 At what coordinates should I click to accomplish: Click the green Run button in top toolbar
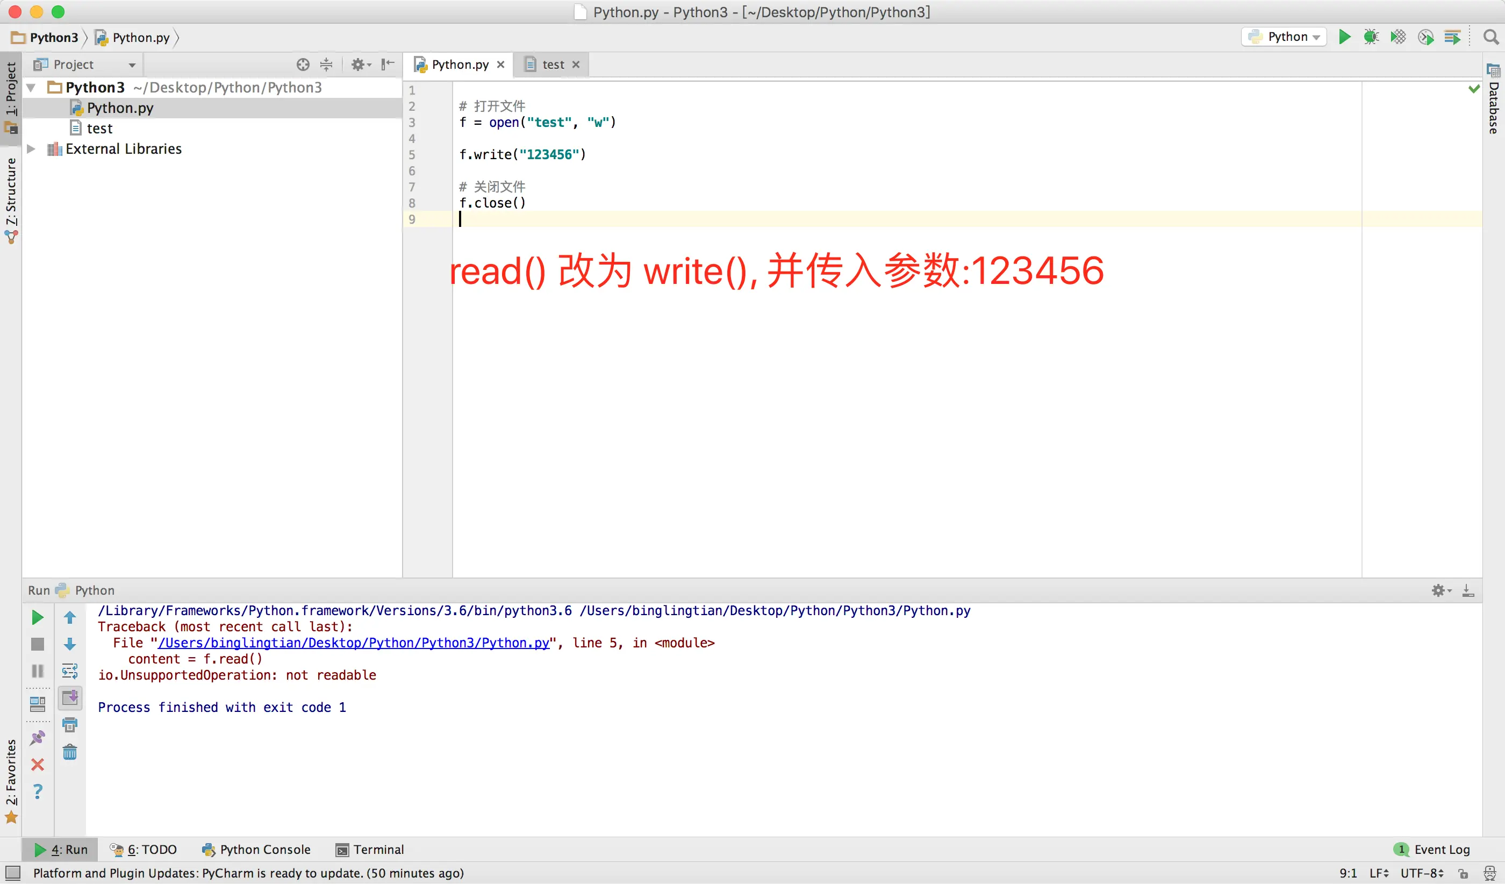tap(1344, 37)
